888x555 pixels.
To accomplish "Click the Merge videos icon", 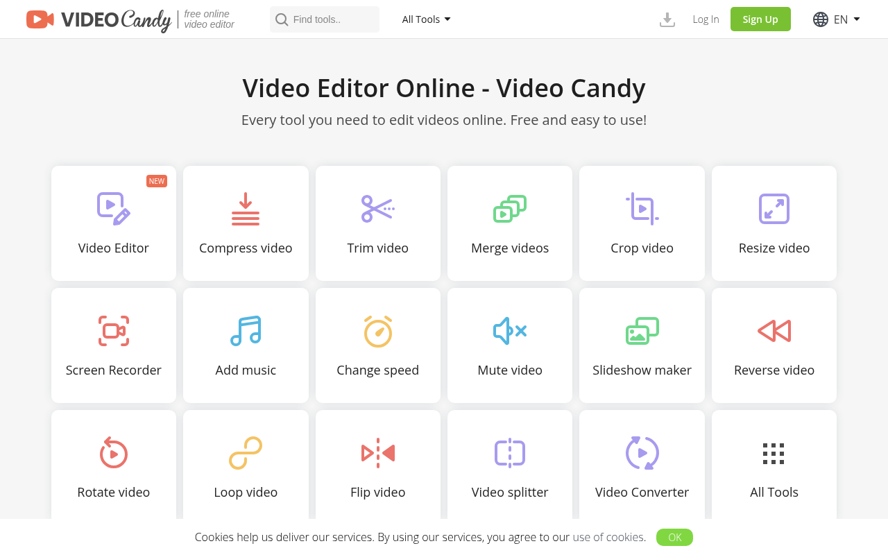I will coord(509,208).
